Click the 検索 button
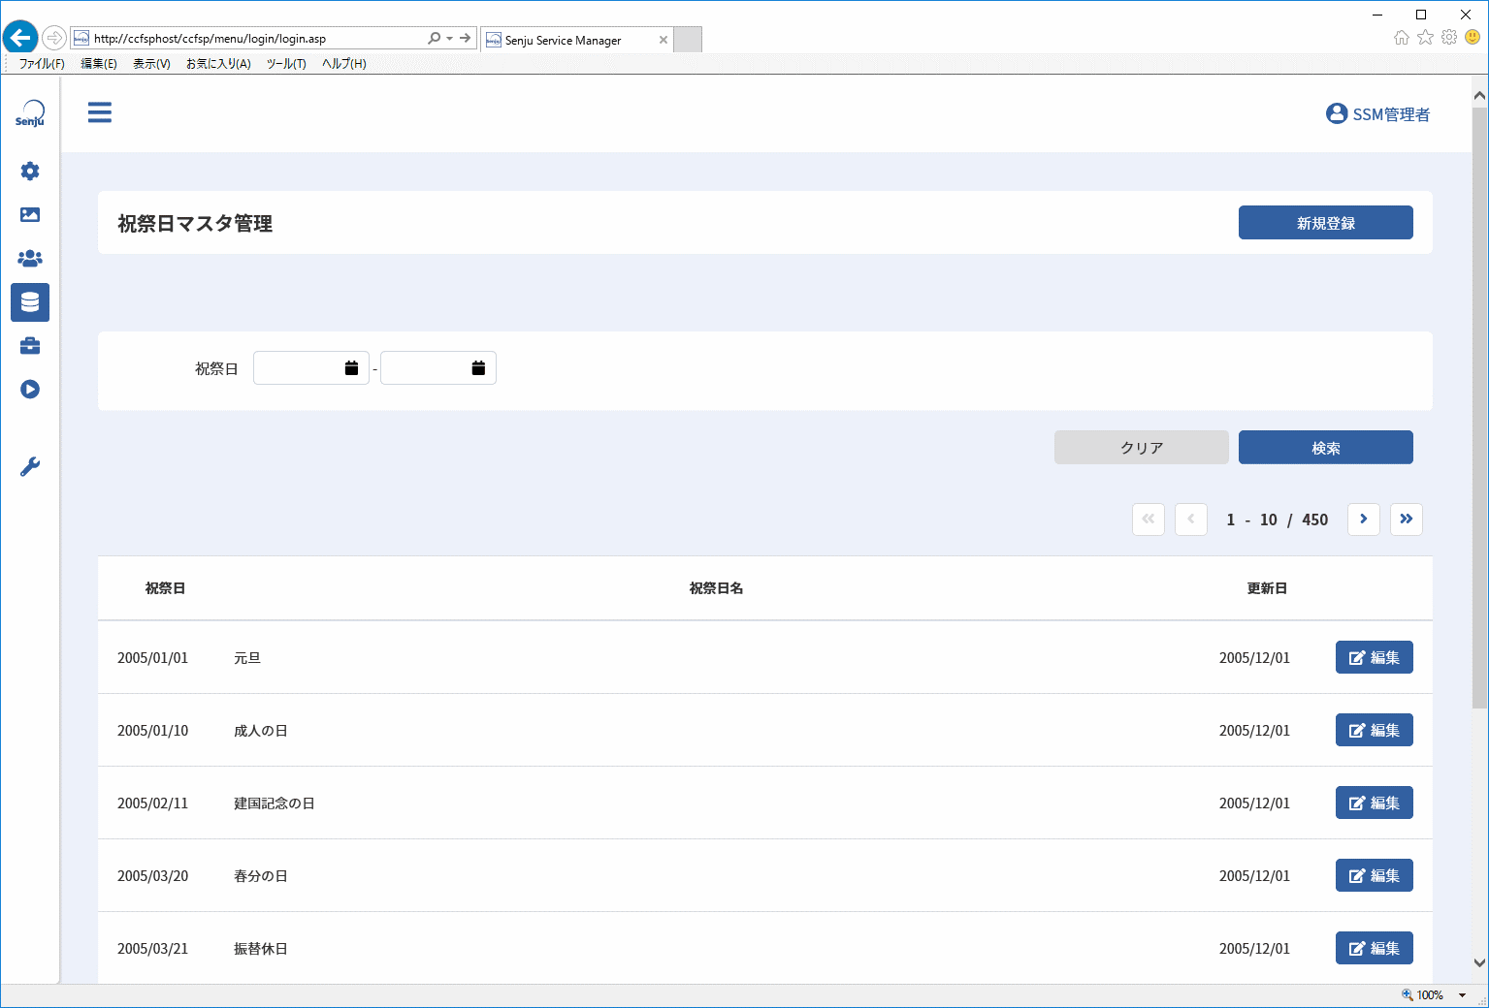 point(1326,448)
